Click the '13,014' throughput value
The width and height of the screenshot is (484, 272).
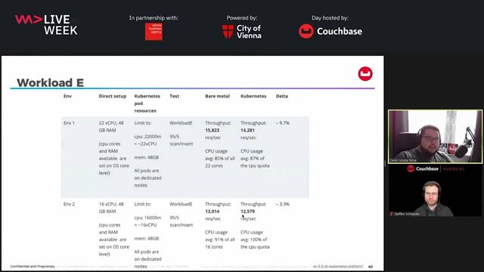(x=212, y=212)
